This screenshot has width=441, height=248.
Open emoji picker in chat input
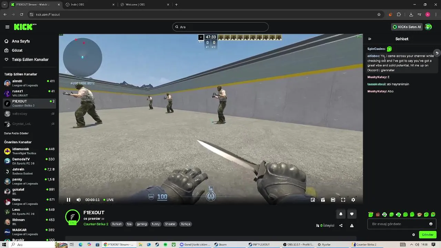(431, 224)
